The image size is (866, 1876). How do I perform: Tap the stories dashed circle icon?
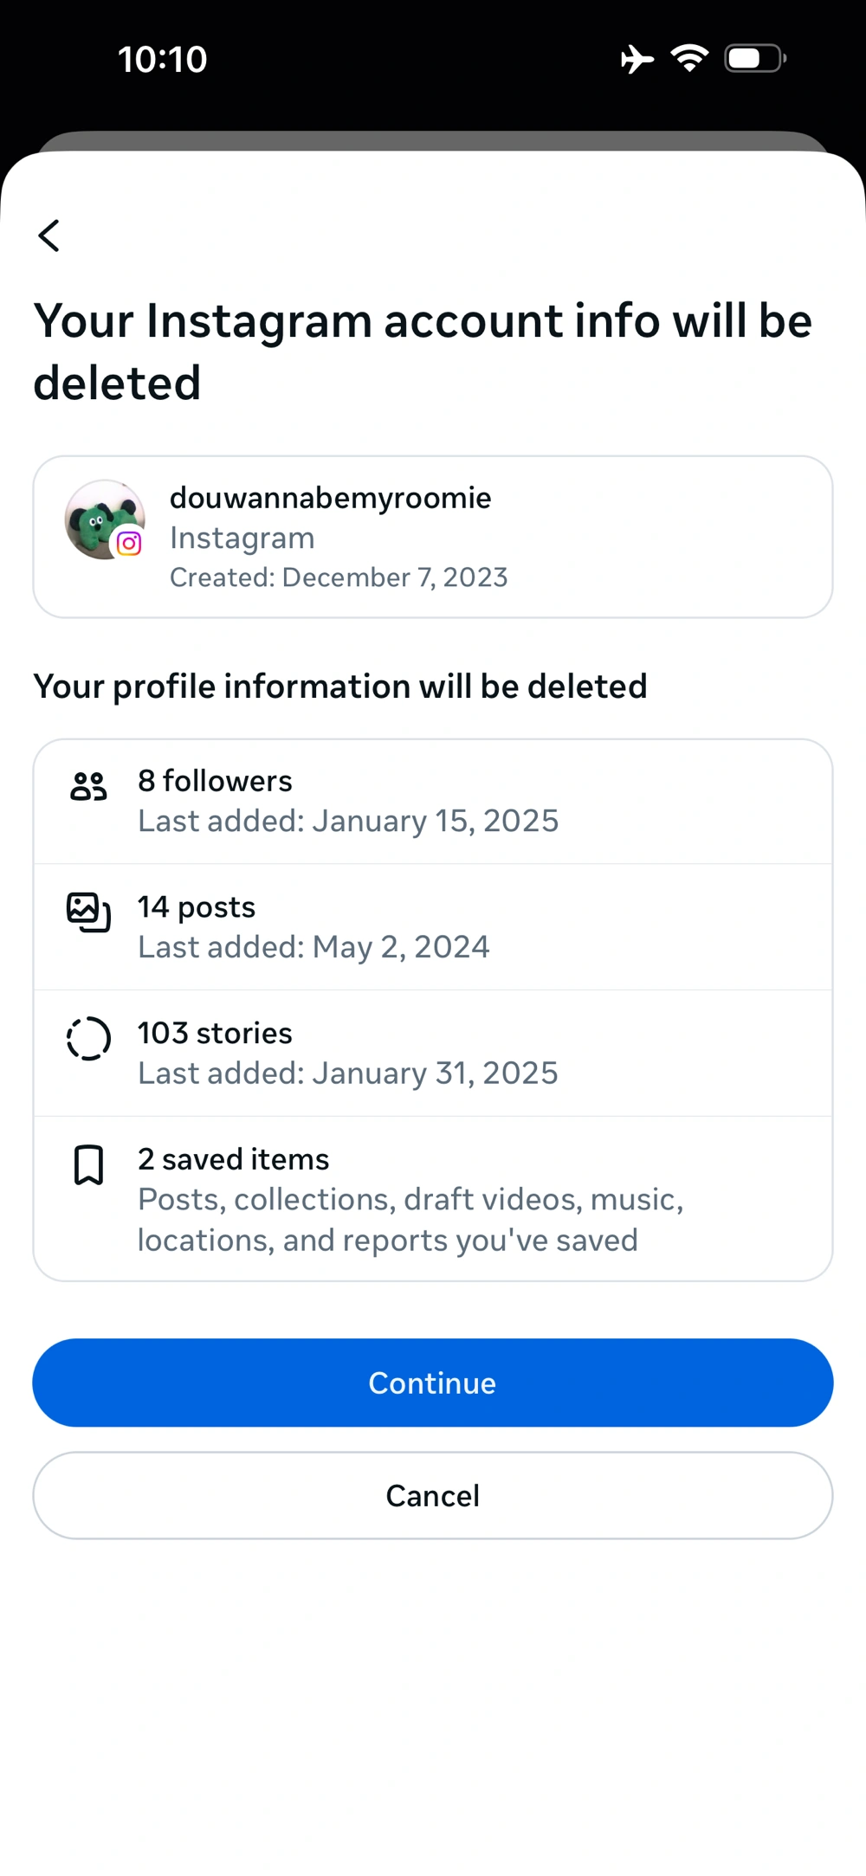point(88,1039)
